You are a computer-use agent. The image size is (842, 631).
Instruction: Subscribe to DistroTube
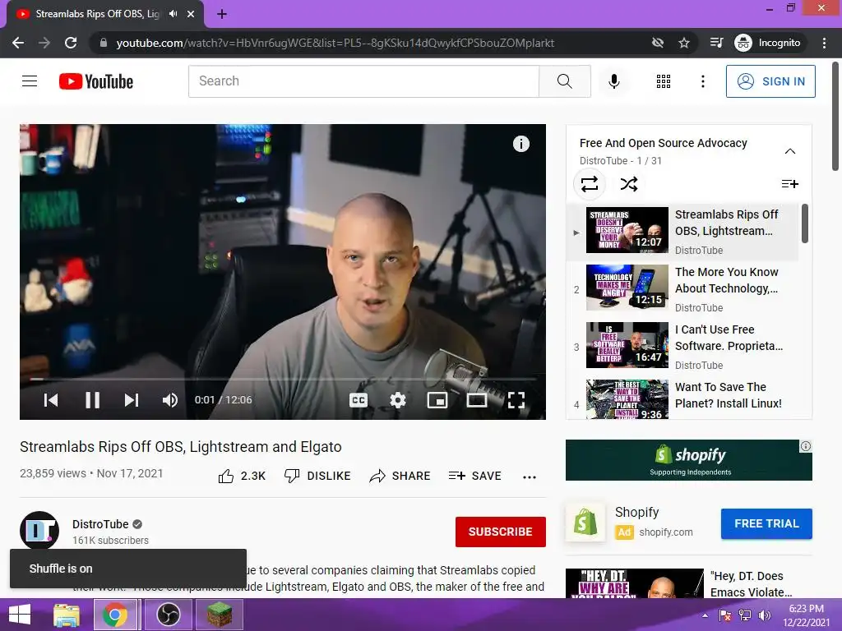(x=501, y=532)
